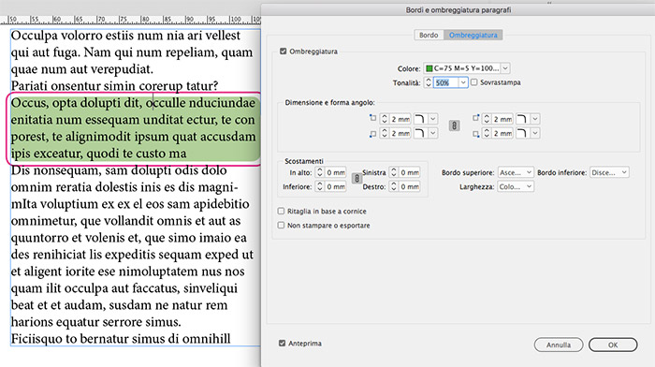
Task: Click the In alto offset stepper
Action: coord(320,172)
